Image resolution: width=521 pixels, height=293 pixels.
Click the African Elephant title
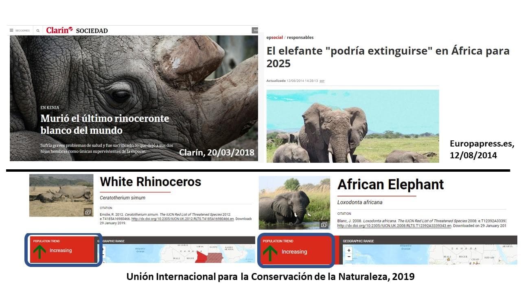390,184
